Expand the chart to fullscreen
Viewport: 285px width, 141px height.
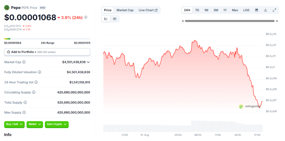[x=274, y=10]
